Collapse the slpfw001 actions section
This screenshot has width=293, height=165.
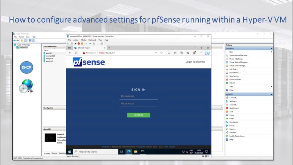click(x=271, y=94)
